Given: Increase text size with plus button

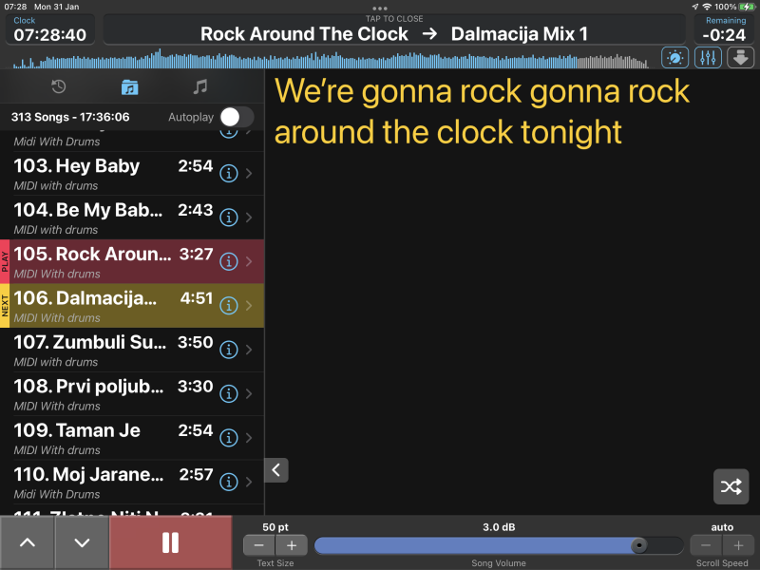Looking at the screenshot, I should [292, 545].
